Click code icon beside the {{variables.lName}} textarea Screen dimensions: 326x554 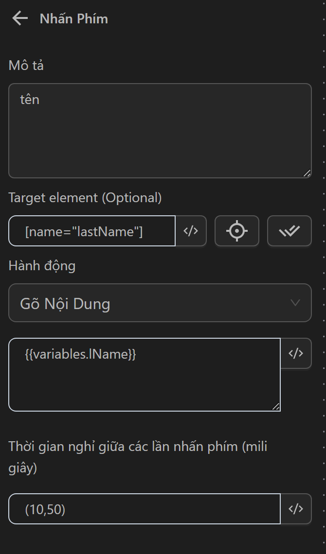coord(296,354)
